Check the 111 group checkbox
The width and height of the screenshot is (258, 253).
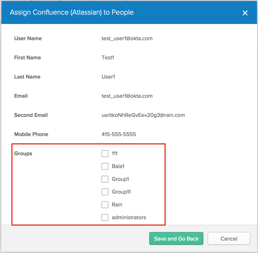coord(105,154)
